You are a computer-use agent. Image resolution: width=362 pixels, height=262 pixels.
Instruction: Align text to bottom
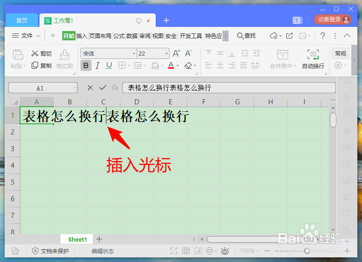tap(232, 53)
